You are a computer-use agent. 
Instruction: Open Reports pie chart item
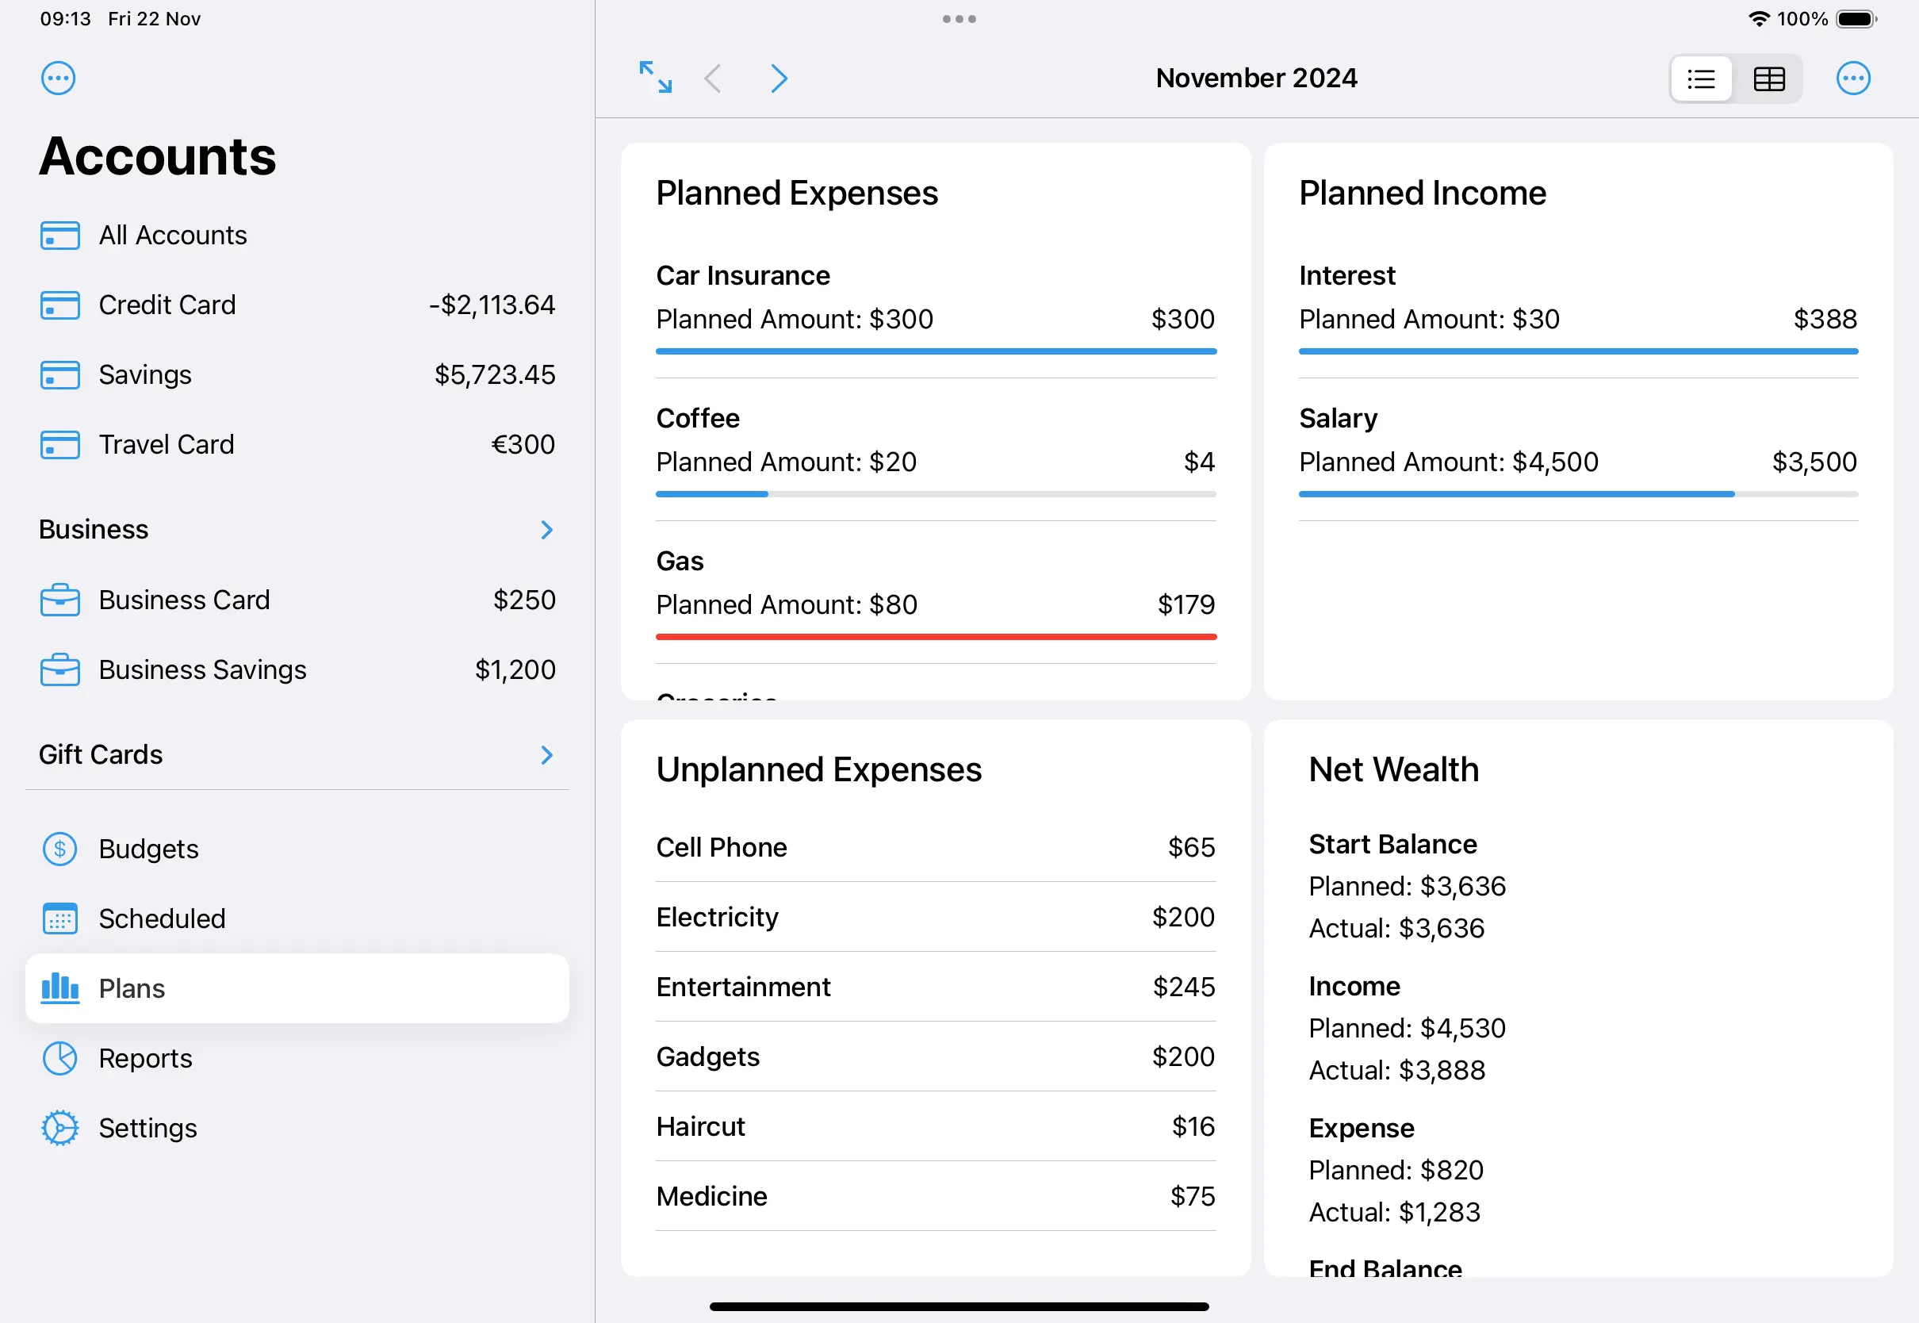point(145,1059)
